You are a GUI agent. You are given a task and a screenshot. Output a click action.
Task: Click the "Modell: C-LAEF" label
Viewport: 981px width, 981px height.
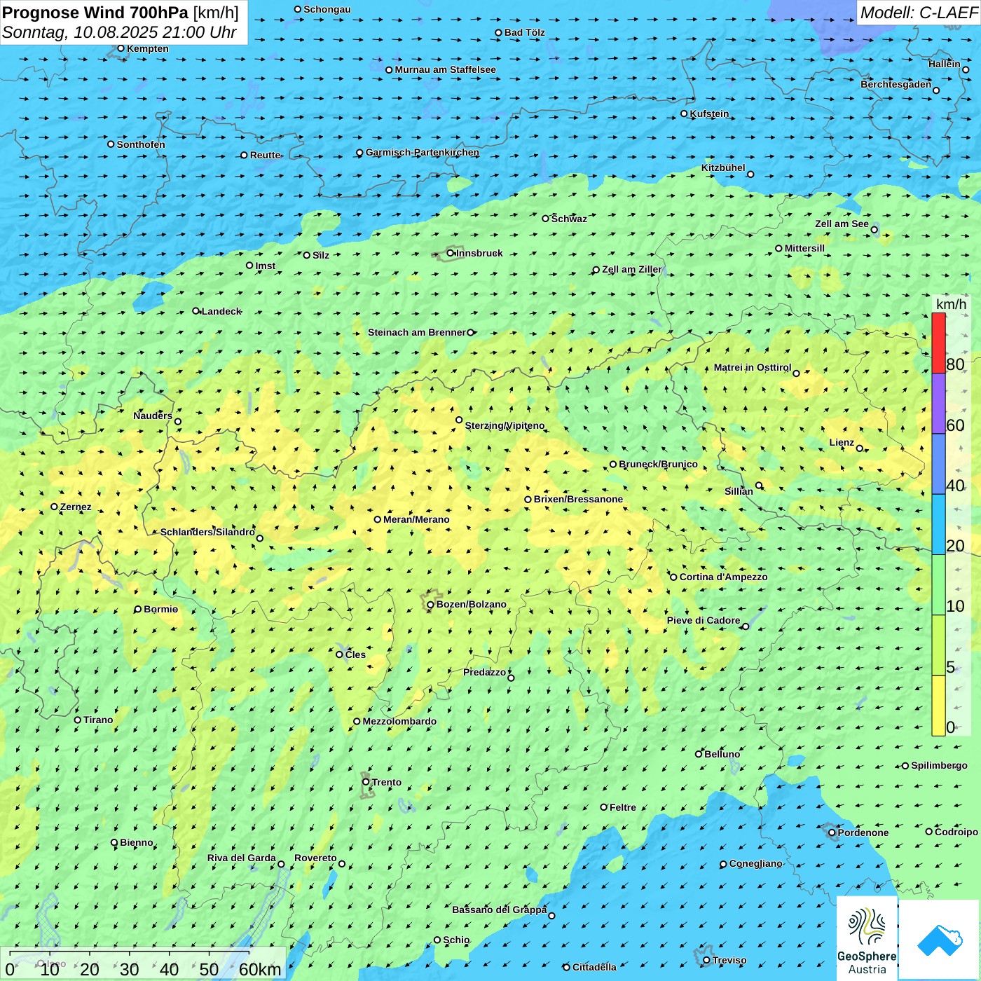(918, 13)
